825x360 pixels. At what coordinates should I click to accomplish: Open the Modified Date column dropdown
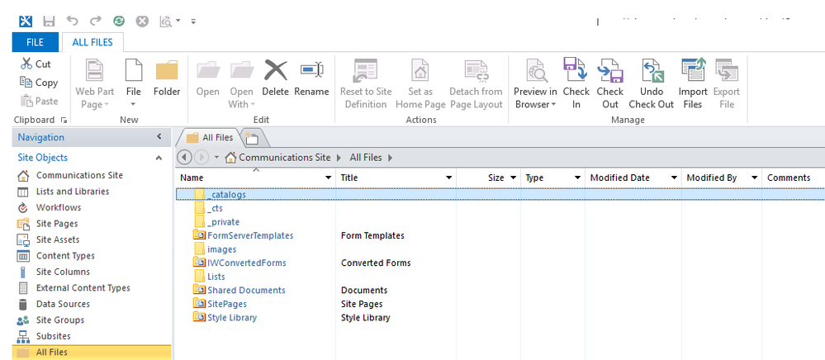[x=674, y=178]
